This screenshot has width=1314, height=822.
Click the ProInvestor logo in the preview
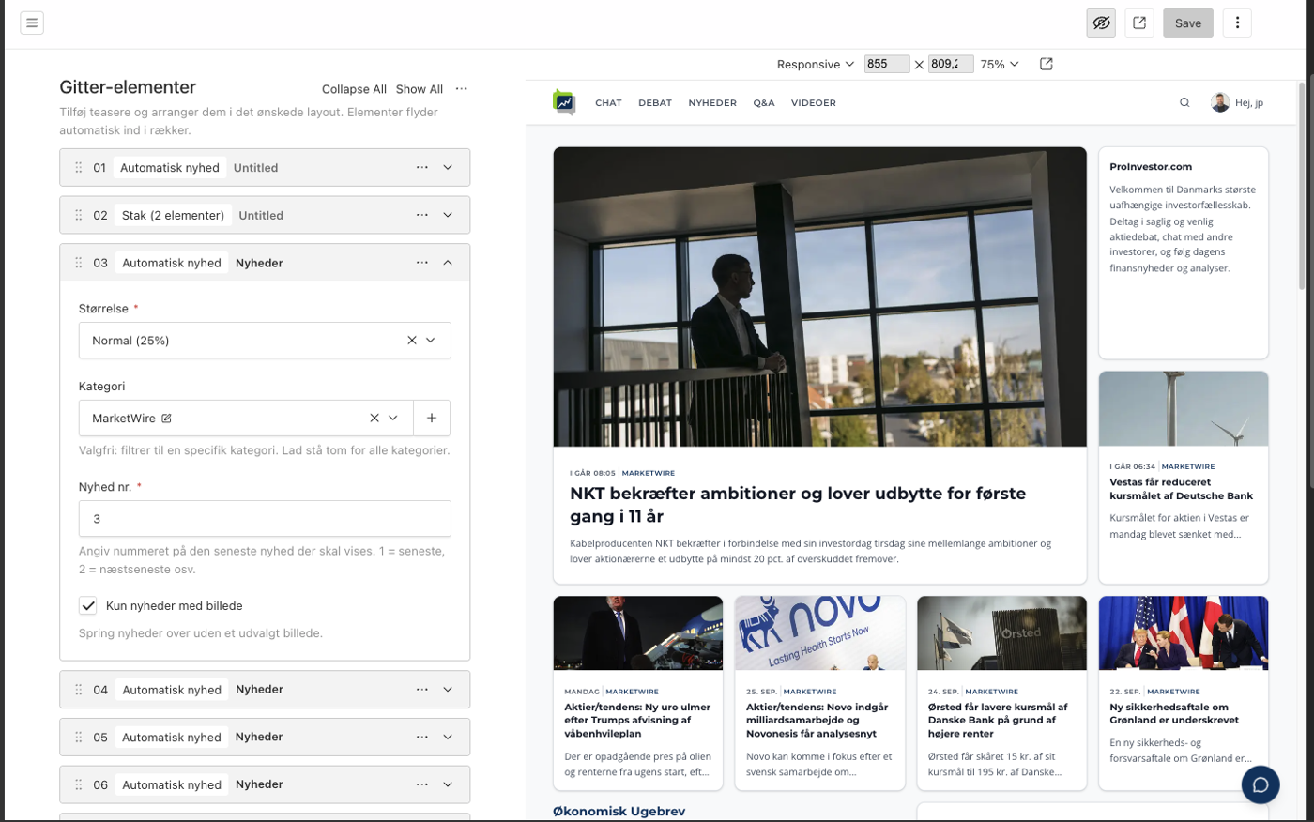point(564,102)
